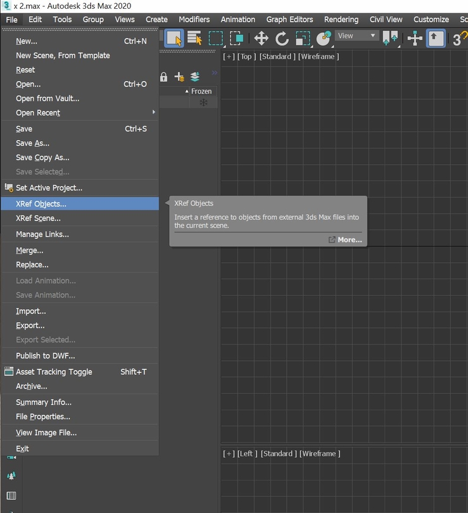Select Export... entry
The image size is (468, 513).
80,326
